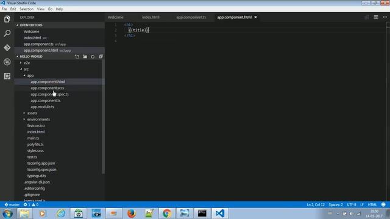
Task: Switch to Visual Studio Code taskbar icon
Action: click(x=220, y=214)
